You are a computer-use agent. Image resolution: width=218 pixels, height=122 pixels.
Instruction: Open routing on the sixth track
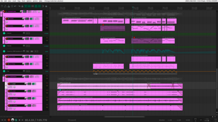27,64
